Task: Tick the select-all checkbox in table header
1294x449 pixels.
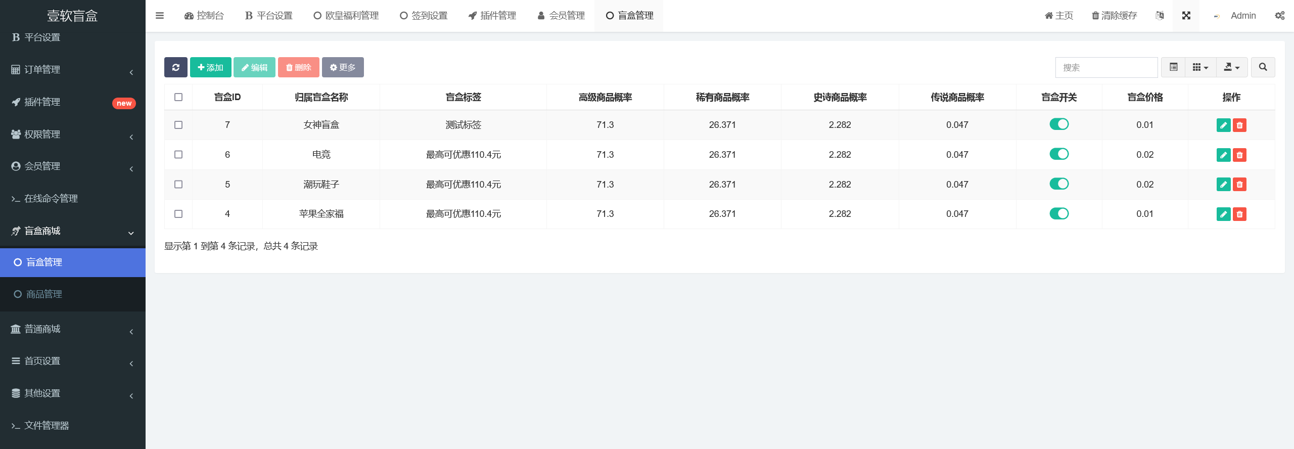Action: tap(178, 97)
